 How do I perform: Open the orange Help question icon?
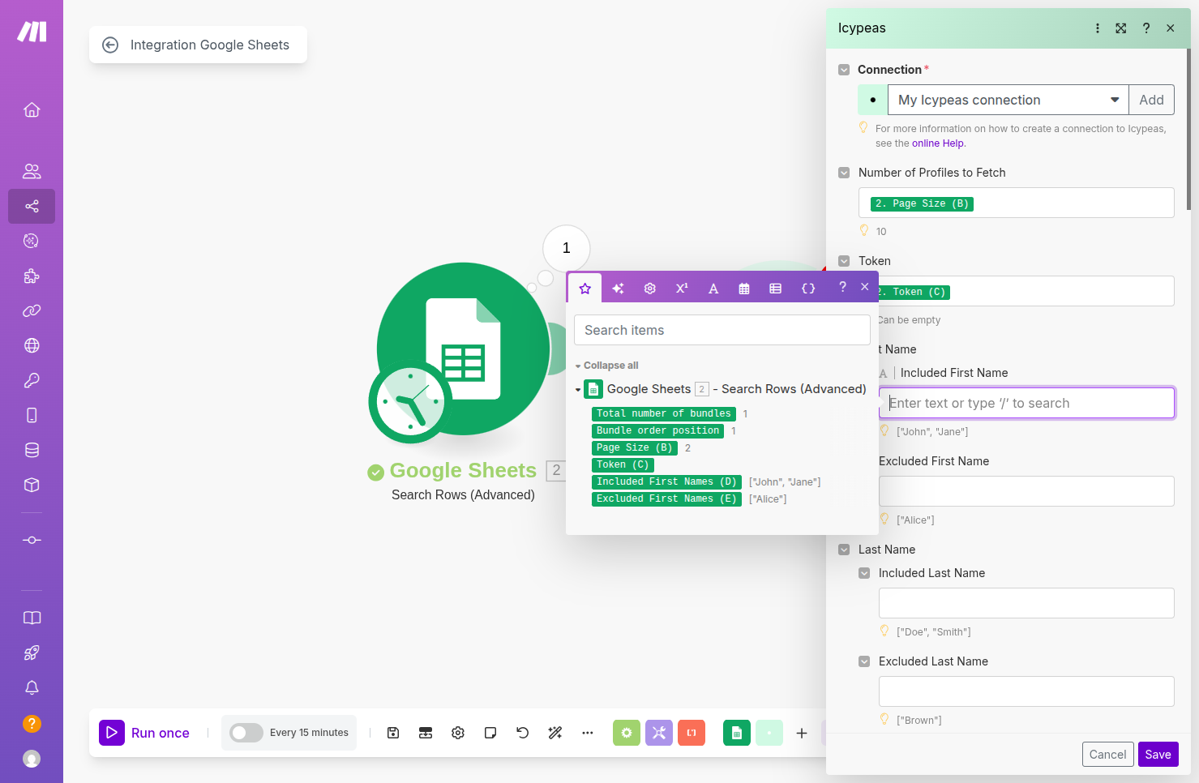point(32,723)
